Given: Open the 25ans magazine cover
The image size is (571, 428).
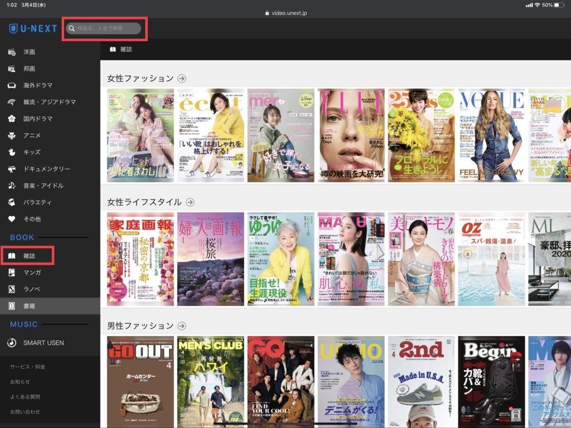Looking at the screenshot, I should click(422, 135).
